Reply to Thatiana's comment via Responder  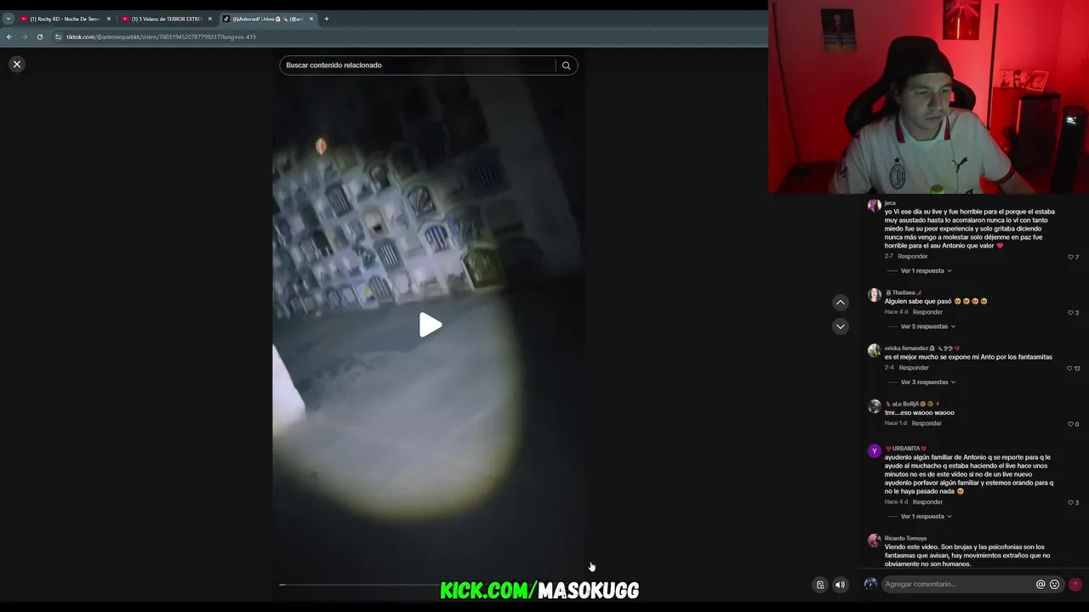click(x=927, y=312)
